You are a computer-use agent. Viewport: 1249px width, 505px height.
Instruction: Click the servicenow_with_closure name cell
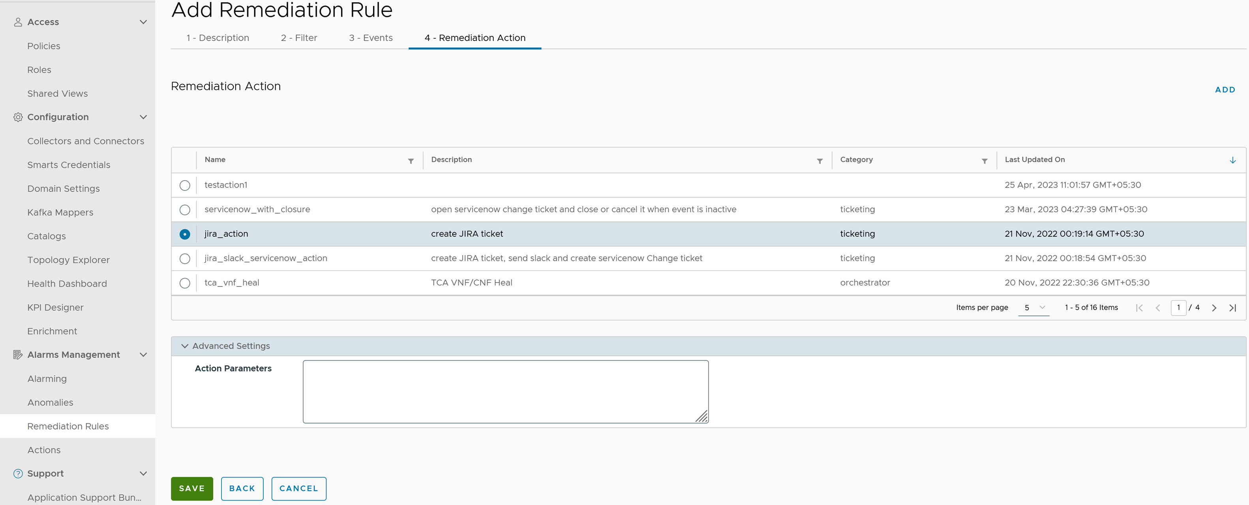257,209
